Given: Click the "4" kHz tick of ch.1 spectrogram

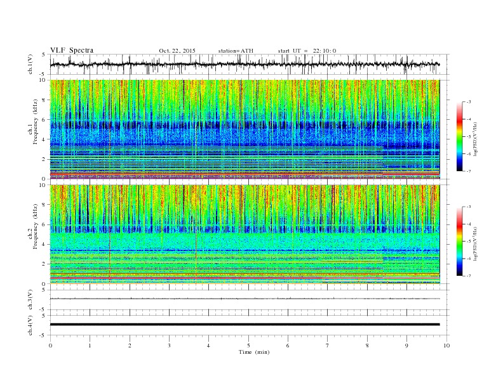Looking at the screenshot, I should (x=44, y=139).
